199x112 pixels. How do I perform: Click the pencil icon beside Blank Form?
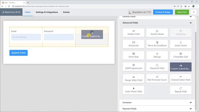(x=3, y=12)
